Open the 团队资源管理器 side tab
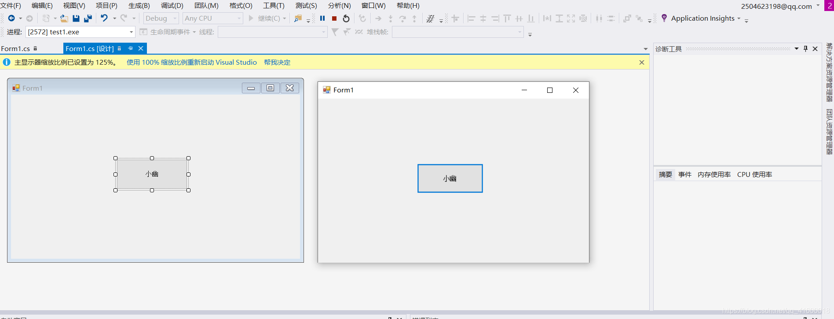The height and width of the screenshot is (319, 834). (829, 132)
